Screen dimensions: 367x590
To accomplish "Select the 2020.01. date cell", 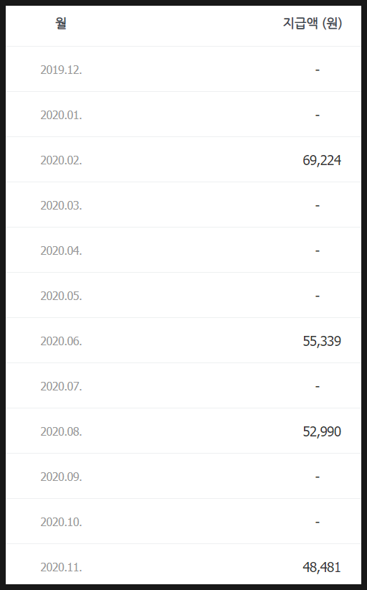I will click(x=61, y=115).
